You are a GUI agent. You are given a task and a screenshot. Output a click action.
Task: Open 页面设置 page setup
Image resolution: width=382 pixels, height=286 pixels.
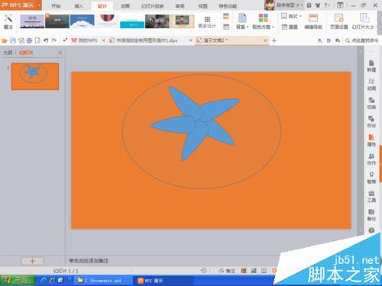coord(338,21)
